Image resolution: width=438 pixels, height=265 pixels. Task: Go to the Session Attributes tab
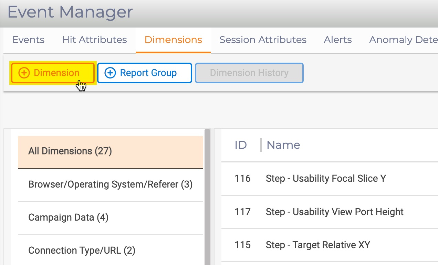[263, 40]
